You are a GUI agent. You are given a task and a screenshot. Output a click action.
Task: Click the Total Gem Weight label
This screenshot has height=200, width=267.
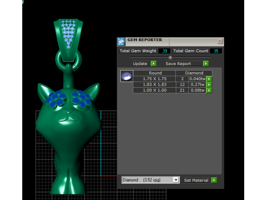point(138,51)
